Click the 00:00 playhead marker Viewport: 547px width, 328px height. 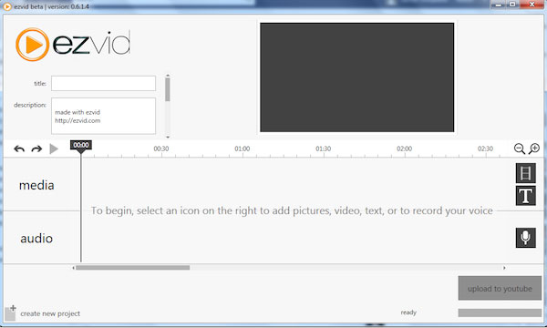tap(81, 146)
